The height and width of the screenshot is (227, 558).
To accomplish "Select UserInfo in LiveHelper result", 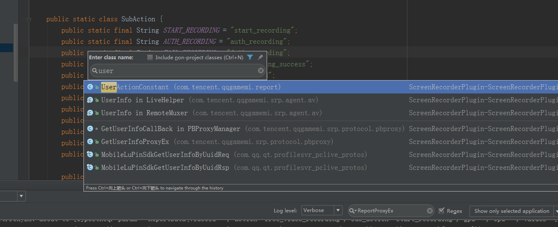I will coord(142,100).
